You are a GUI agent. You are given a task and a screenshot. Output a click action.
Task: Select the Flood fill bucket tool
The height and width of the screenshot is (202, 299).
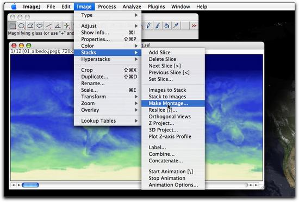(166, 26)
